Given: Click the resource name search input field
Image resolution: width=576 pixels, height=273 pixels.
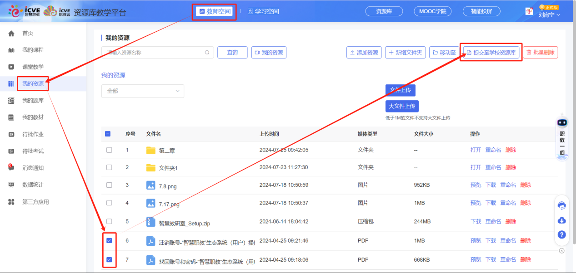Looking at the screenshot, I should pyautogui.click(x=152, y=53).
